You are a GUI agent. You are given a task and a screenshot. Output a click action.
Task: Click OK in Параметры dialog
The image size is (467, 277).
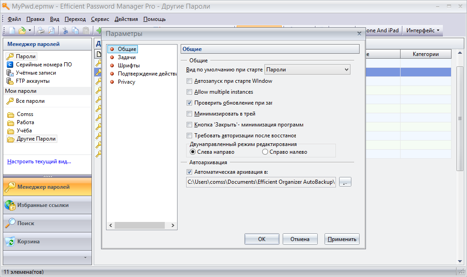pyautogui.click(x=262, y=239)
